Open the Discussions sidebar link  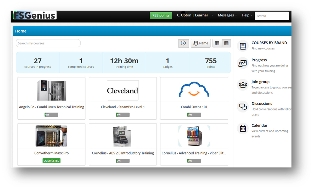pos(262,104)
